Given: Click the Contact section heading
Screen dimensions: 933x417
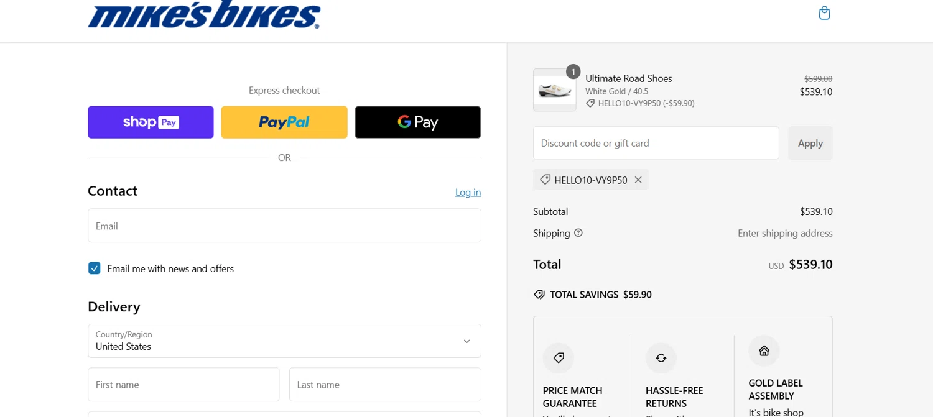Looking at the screenshot, I should pos(113,191).
